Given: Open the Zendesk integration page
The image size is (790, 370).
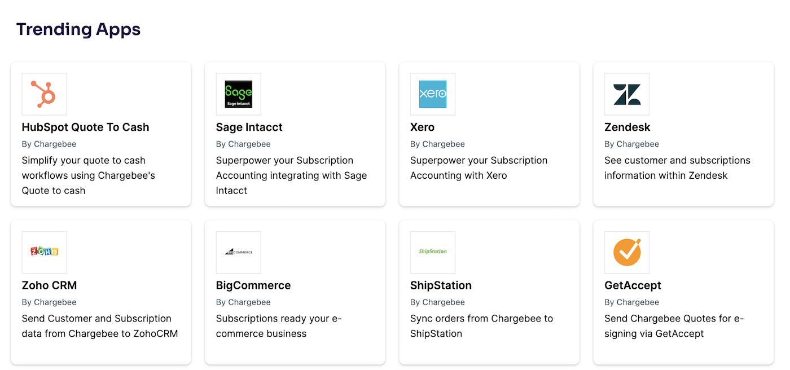Looking at the screenshot, I should [x=627, y=127].
